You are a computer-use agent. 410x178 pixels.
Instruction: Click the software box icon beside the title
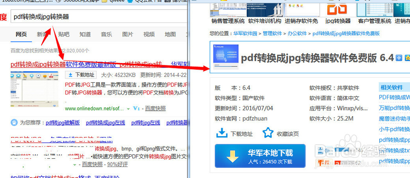[x=225, y=57]
